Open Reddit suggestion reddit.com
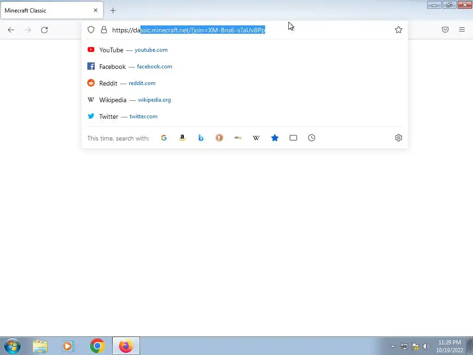This screenshot has height=355, width=473. [245, 83]
